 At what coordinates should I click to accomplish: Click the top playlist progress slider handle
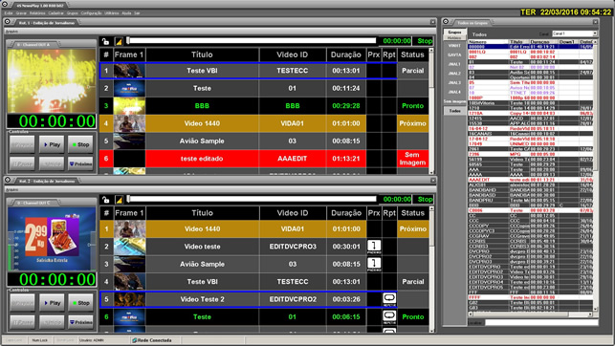128,40
